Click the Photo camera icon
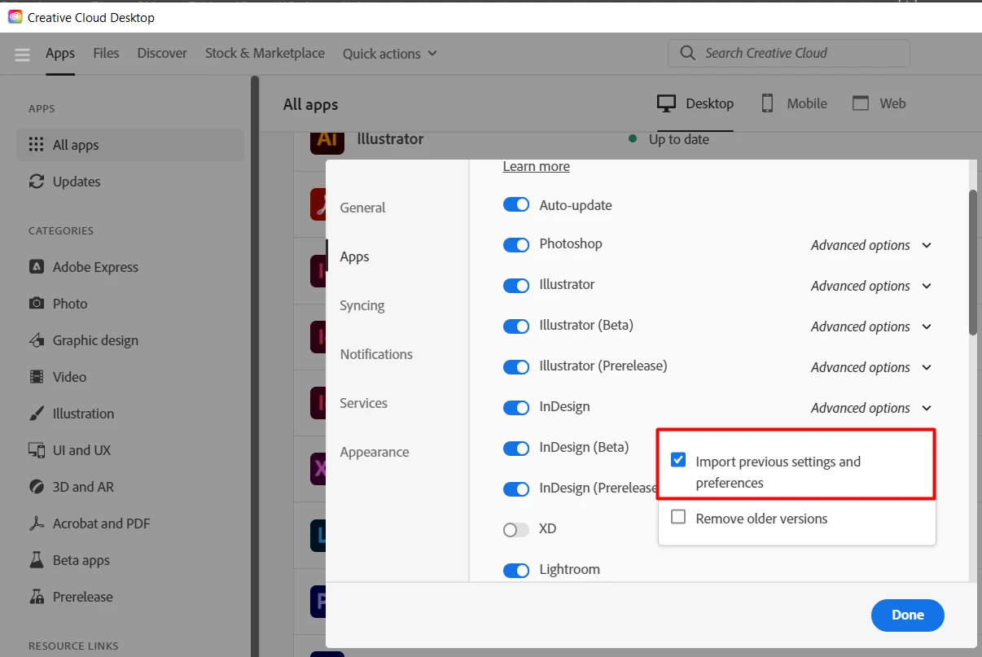The image size is (982, 657). coord(36,304)
